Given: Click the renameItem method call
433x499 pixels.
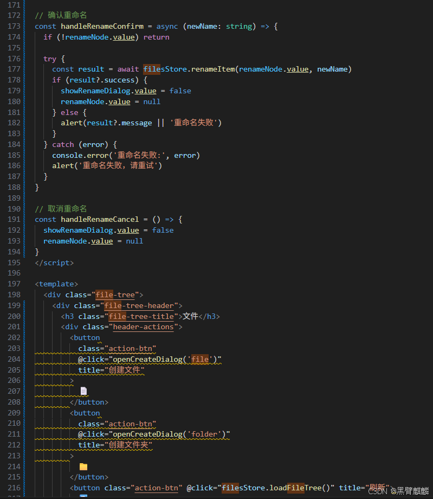Looking at the screenshot, I should point(213,69).
